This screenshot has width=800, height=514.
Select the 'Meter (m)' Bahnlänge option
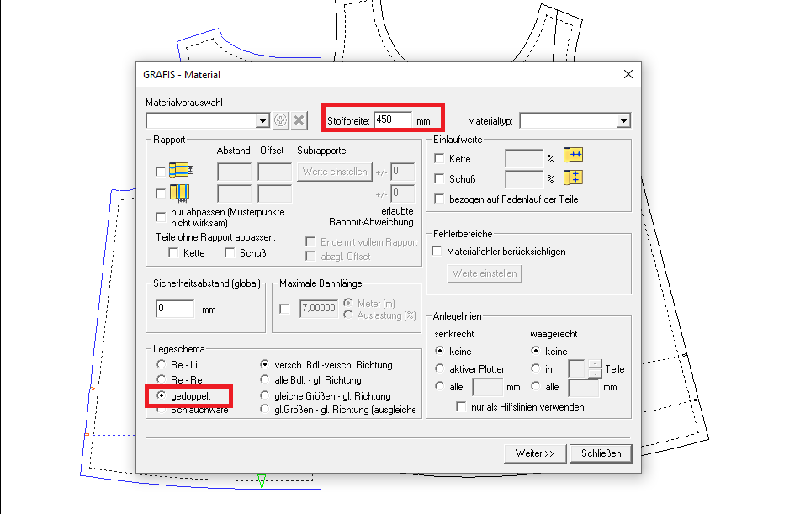348,303
